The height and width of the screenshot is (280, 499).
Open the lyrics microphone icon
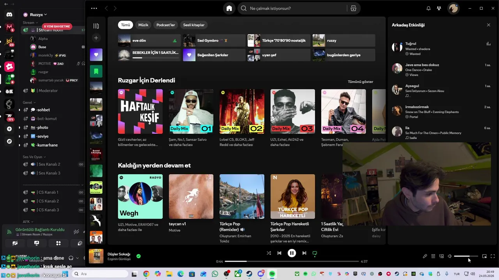425,256
